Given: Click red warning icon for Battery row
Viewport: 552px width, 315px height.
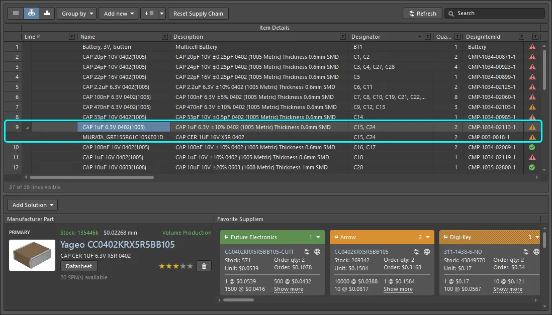Looking at the screenshot, I should coord(532,47).
